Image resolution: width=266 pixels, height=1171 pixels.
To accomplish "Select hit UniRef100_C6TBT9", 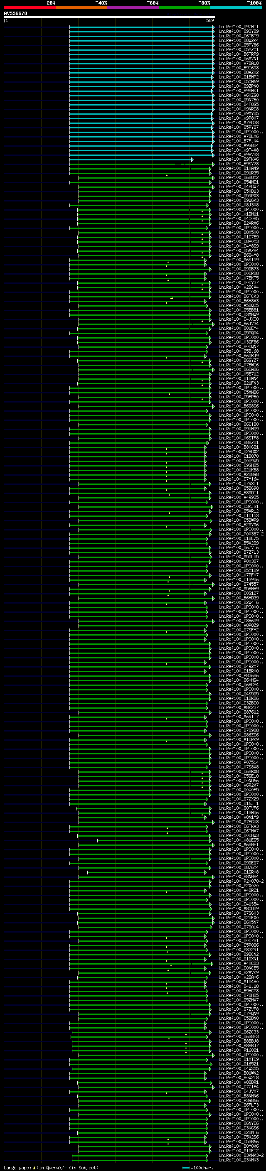I will [x=239, y=36].
